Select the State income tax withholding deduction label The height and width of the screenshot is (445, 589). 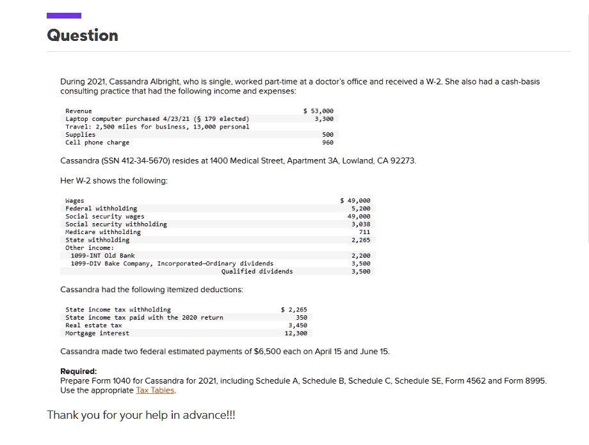118,309
